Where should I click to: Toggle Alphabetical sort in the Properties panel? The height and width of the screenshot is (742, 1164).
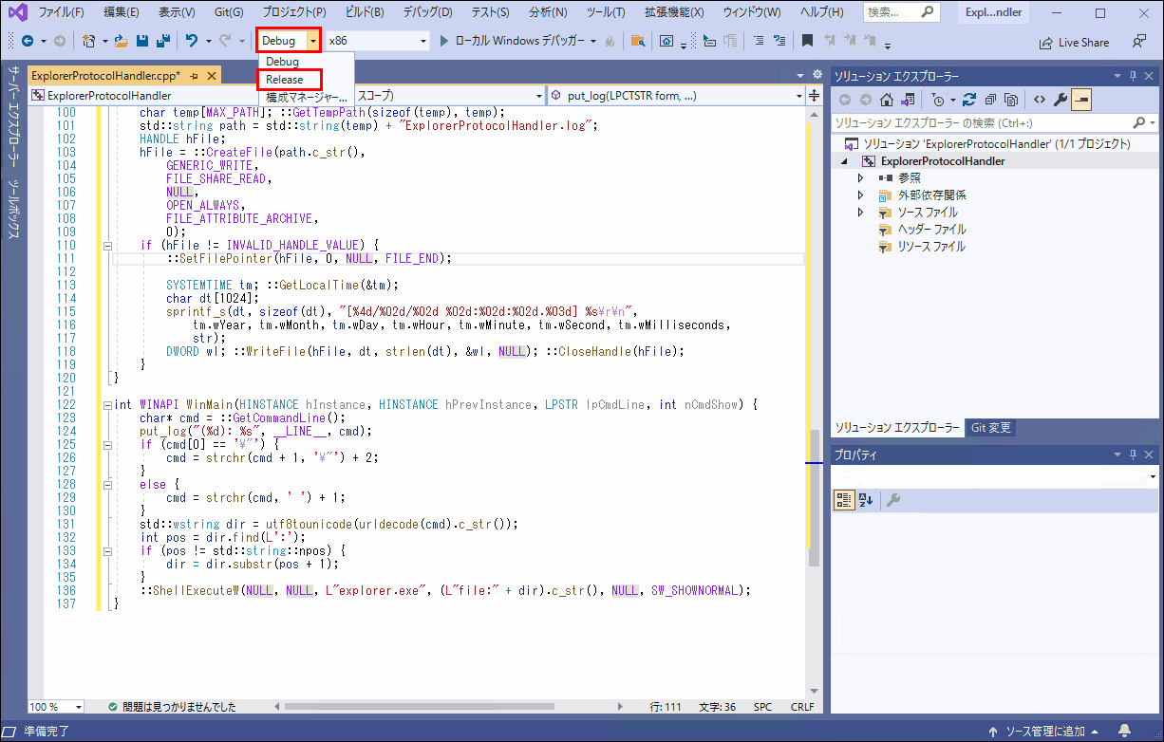[866, 500]
